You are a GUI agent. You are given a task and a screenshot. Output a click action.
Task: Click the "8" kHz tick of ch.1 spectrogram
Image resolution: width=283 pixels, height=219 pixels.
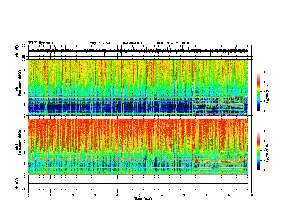click(x=25, y=71)
